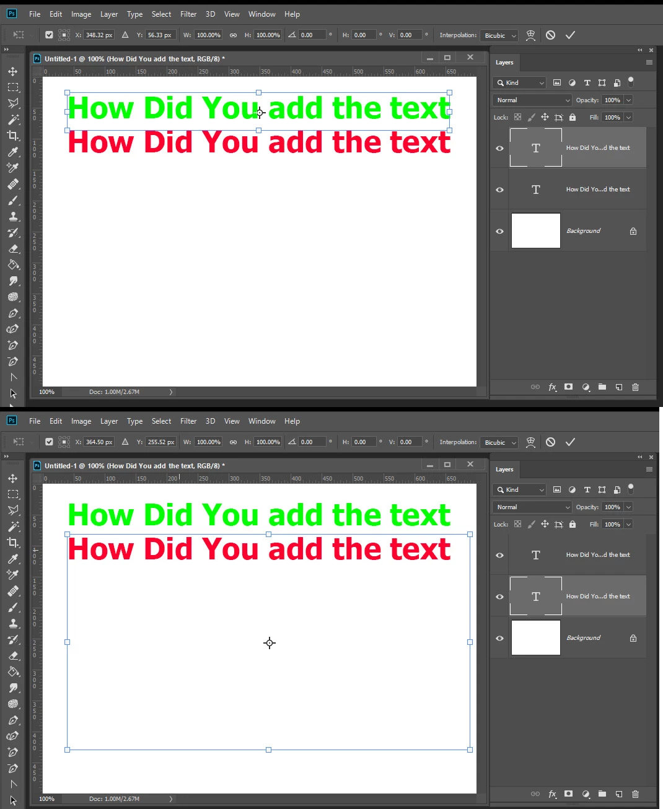The image size is (663, 809).
Task: Open Interpolation Bicubic dropdown in lower window
Action: [x=499, y=443]
